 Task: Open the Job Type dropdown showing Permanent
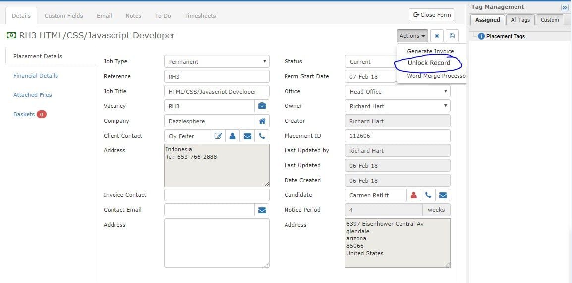click(217, 61)
